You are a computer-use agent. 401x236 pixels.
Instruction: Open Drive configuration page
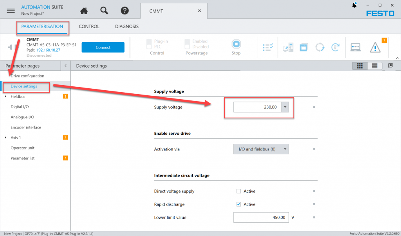click(x=27, y=76)
